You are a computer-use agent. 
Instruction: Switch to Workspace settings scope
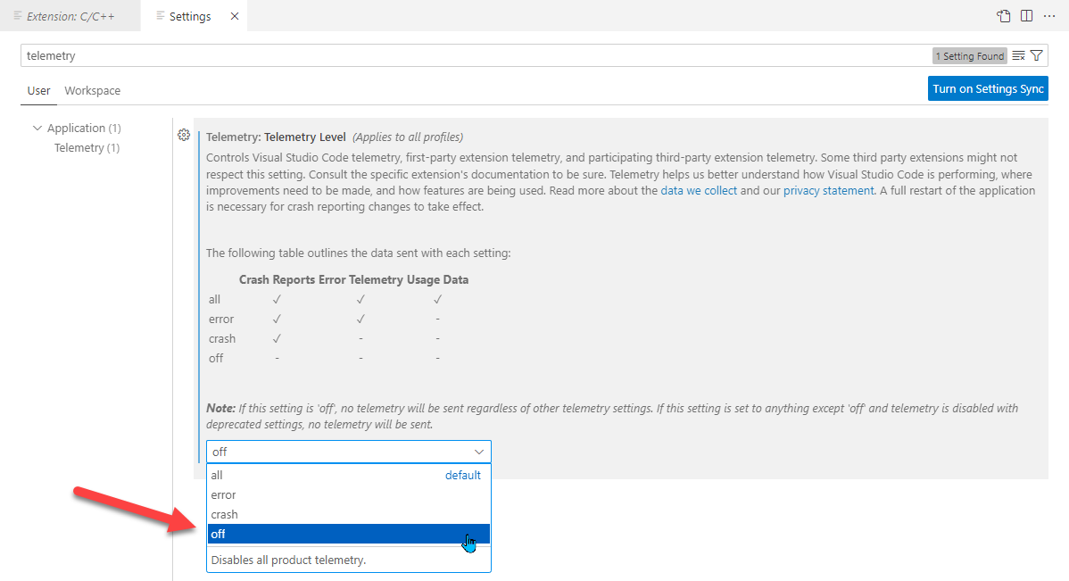tap(92, 91)
